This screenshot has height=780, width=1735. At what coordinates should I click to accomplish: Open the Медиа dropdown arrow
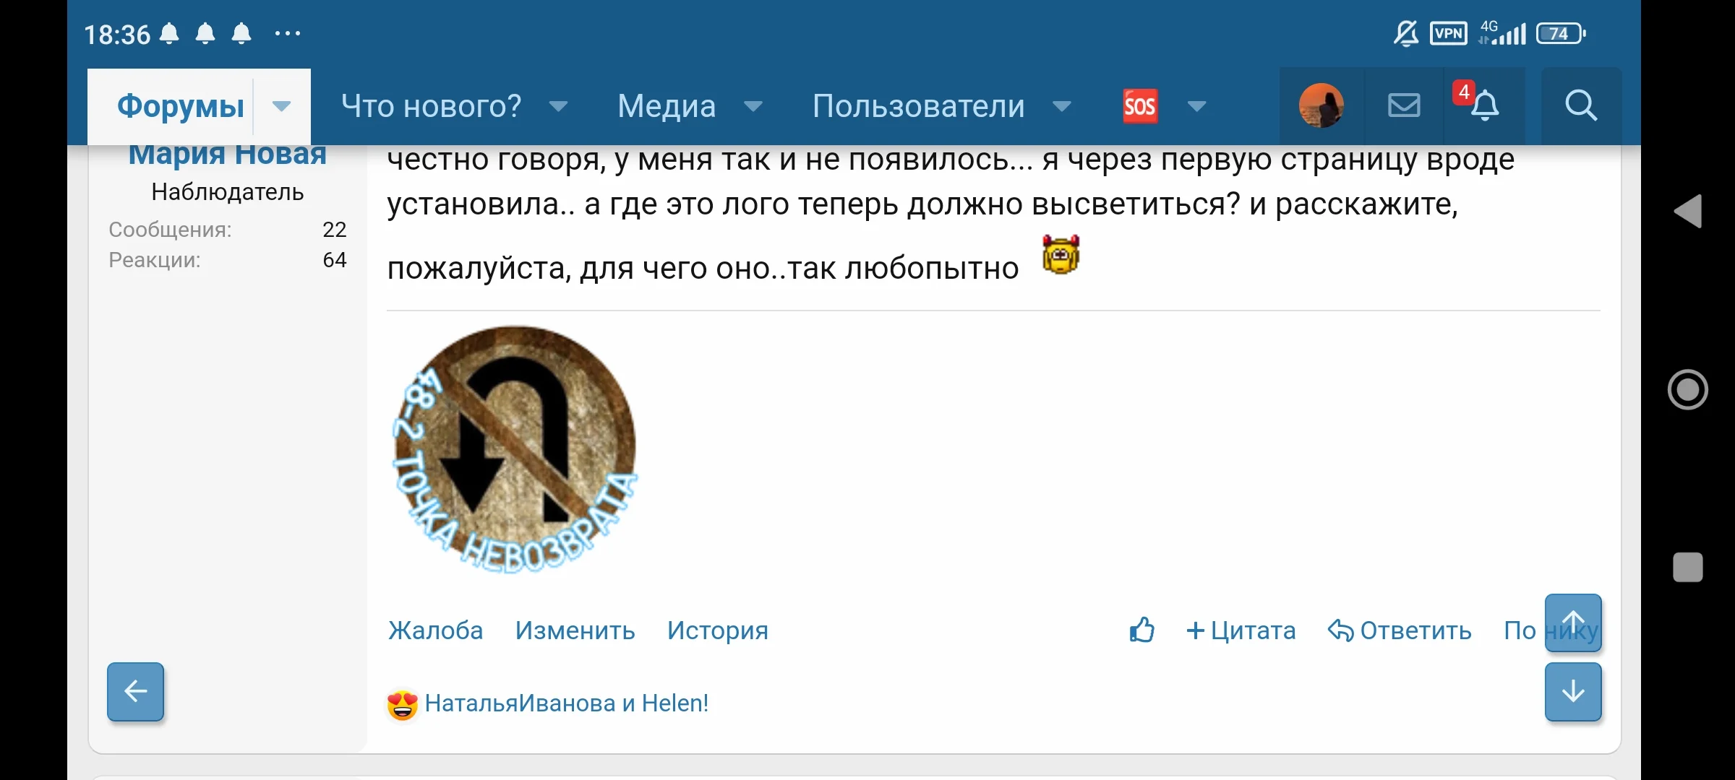tap(753, 107)
